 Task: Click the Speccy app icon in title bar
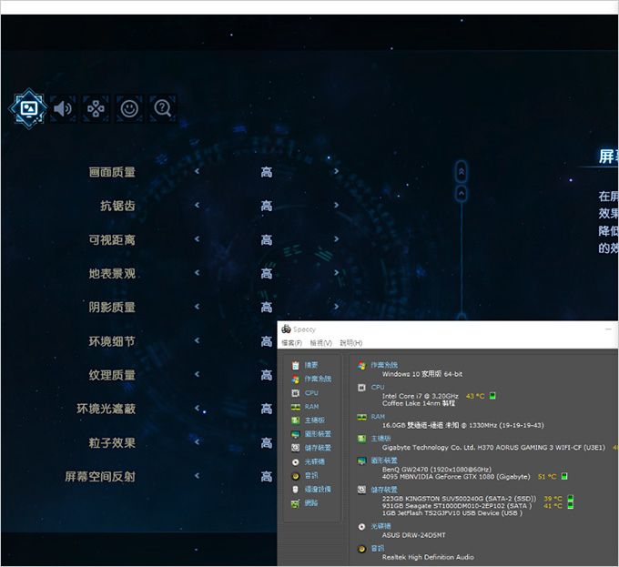(x=286, y=329)
